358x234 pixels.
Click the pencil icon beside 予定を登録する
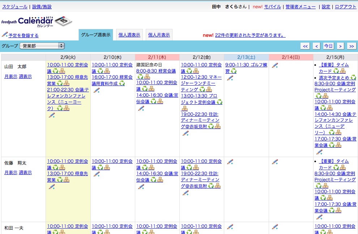[x=5, y=35]
